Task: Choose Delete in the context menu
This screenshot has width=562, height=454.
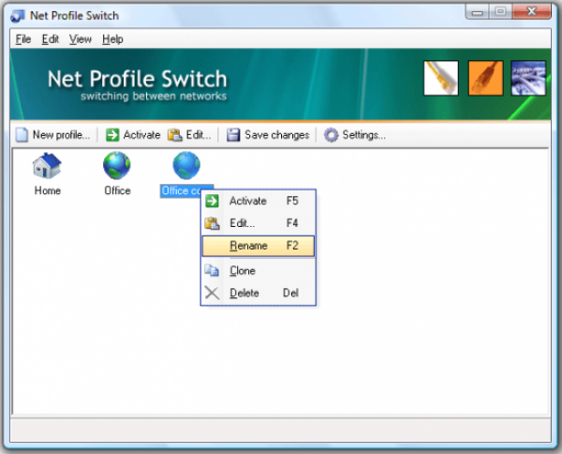Action: [x=259, y=293]
